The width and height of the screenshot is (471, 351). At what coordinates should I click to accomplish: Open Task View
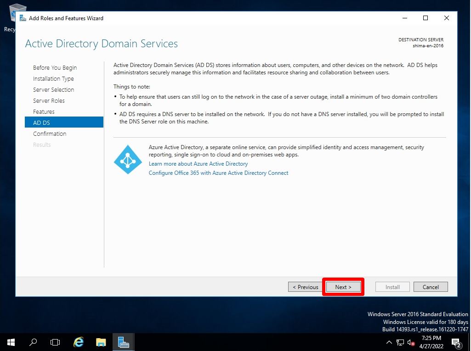point(55,342)
